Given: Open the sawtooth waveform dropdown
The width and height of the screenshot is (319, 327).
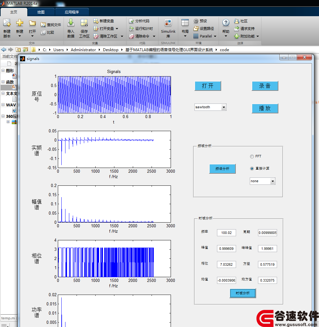Looking at the screenshot, I should coord(224,107).
